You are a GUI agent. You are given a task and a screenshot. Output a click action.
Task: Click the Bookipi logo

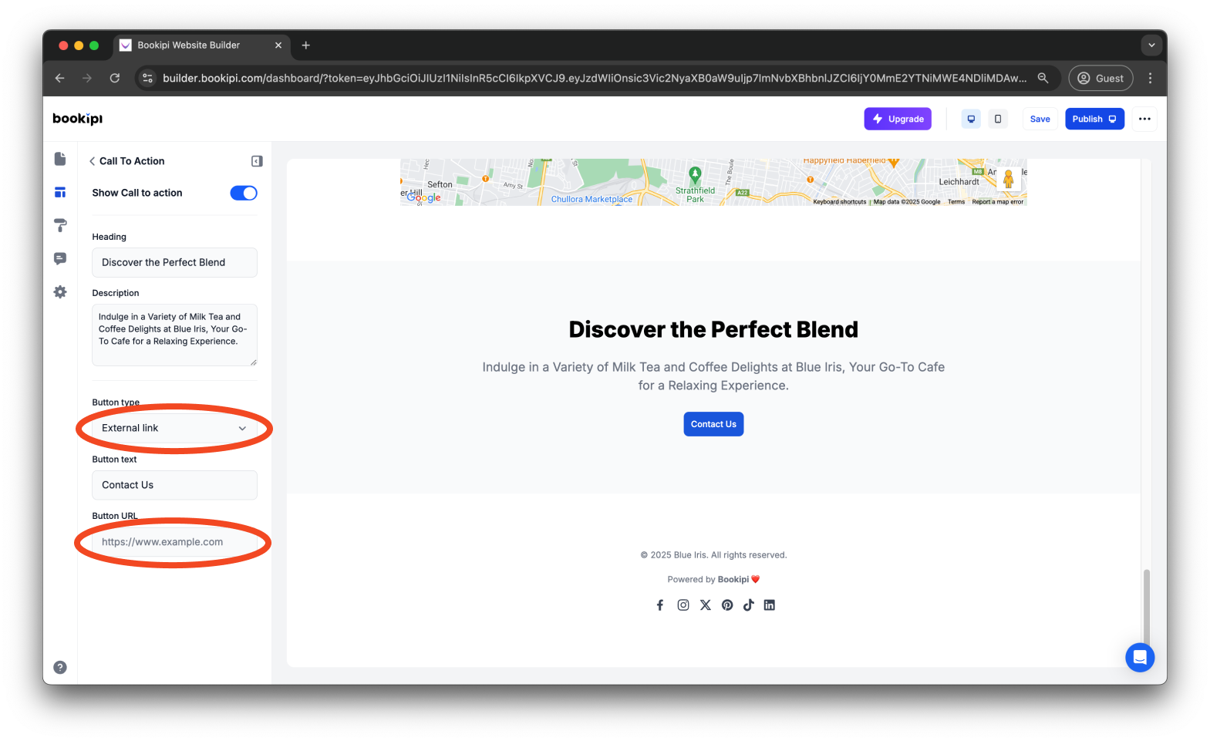77,119
